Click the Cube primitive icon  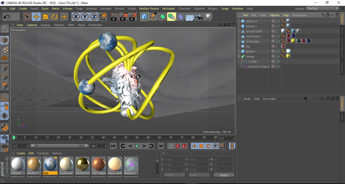pos(144,17)
